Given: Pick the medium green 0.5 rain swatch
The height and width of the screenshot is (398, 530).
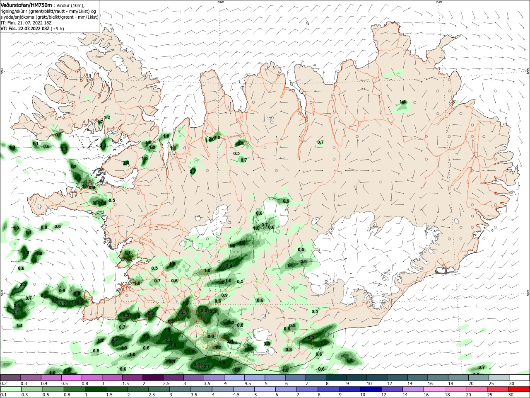Looking at the screenshot, I should tap(52, 389).
